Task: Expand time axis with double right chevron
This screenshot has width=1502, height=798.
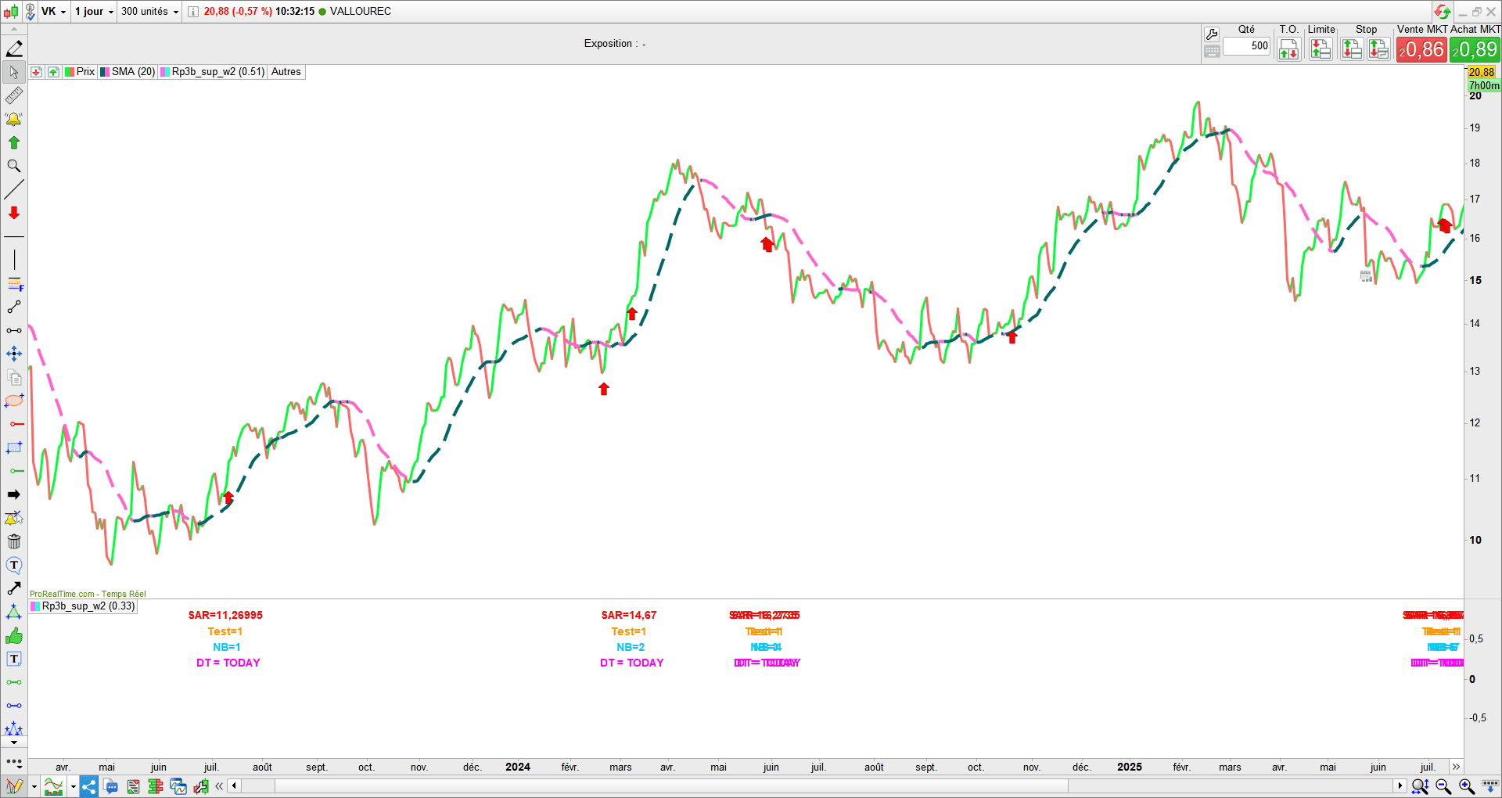Action: click(1456, 767)
